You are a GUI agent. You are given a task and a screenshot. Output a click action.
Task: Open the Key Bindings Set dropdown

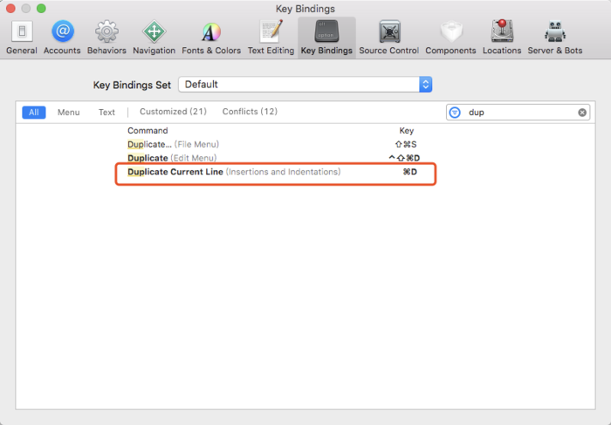pos(305,84)
